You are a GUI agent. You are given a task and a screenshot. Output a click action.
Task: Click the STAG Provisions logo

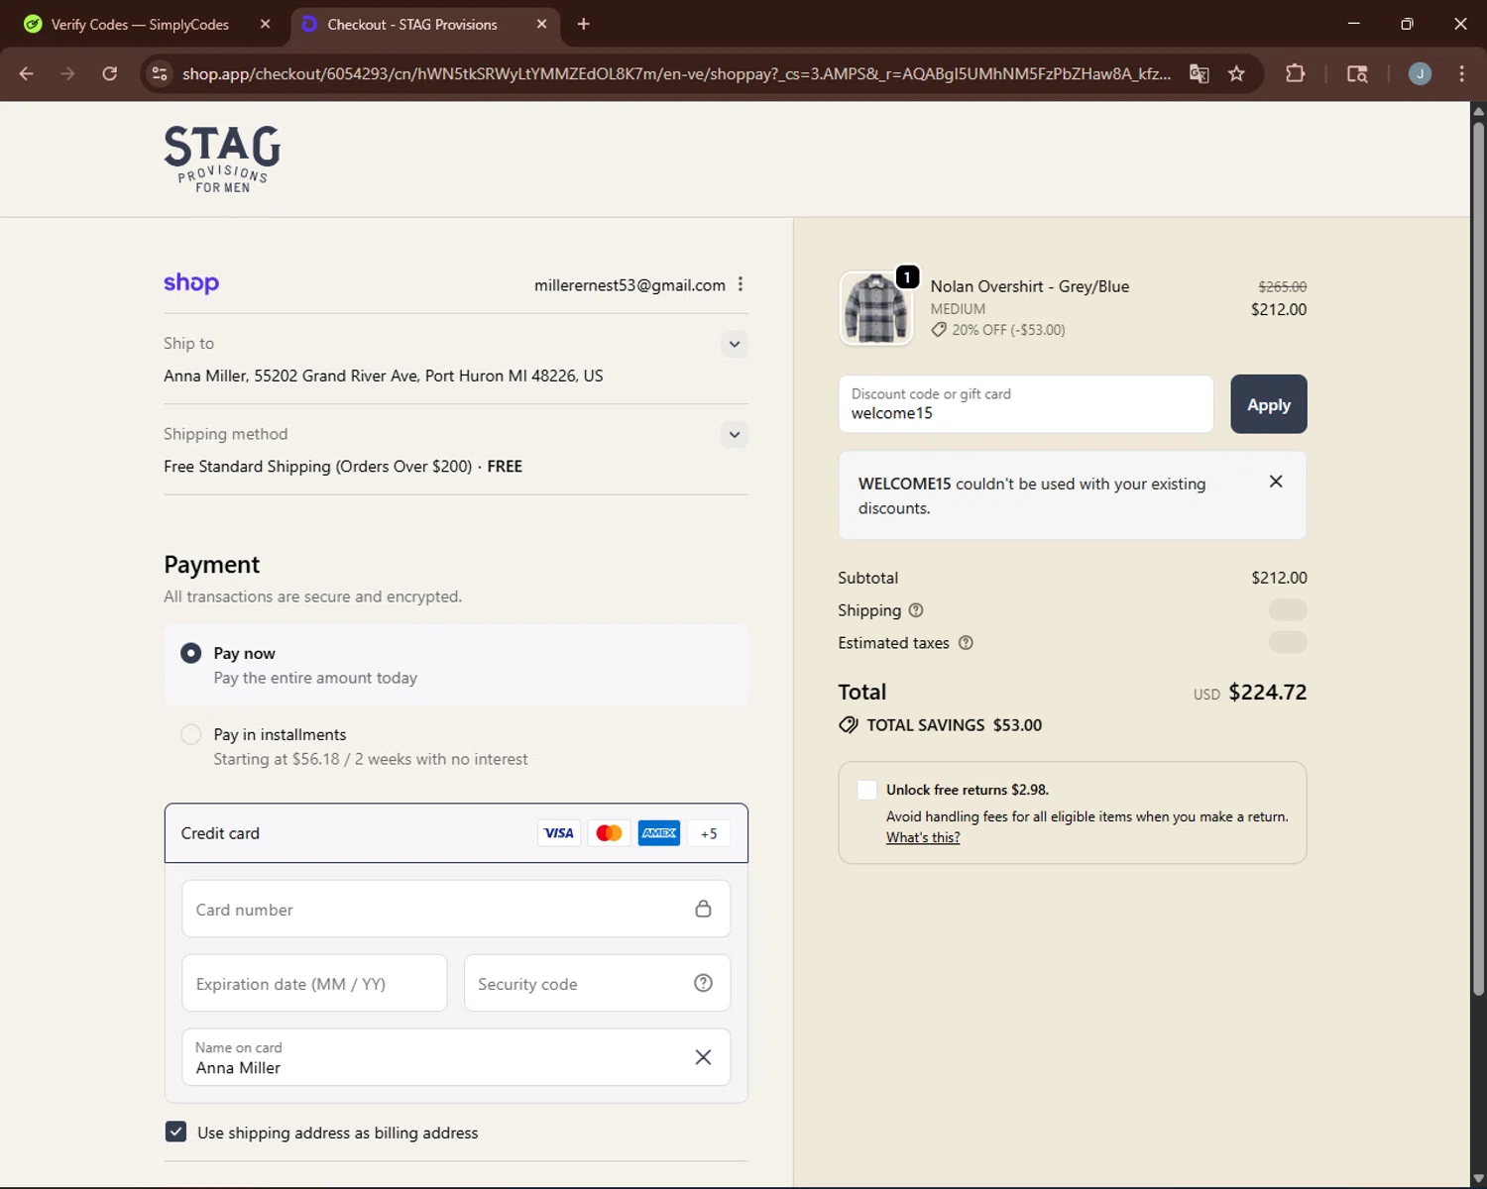pos(222,159)
